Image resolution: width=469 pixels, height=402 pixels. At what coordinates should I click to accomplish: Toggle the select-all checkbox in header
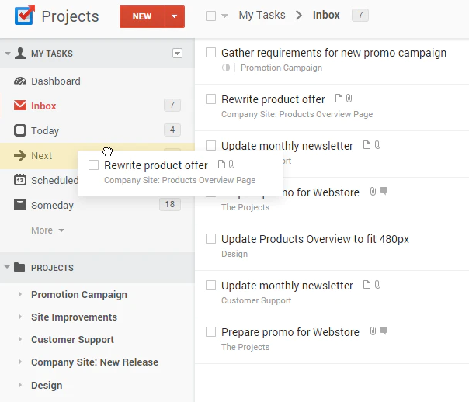(211, 16)
